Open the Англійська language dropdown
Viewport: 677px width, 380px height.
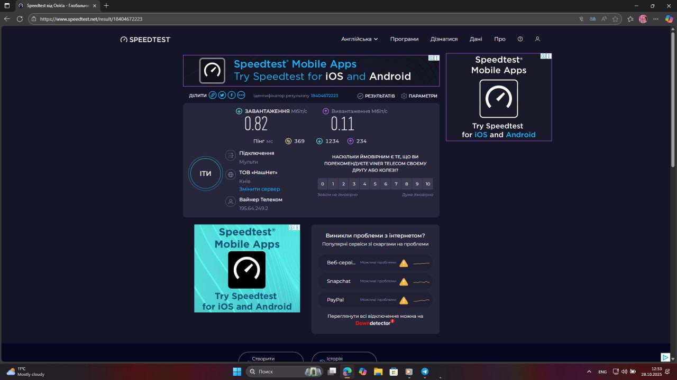tap(360, 39)
